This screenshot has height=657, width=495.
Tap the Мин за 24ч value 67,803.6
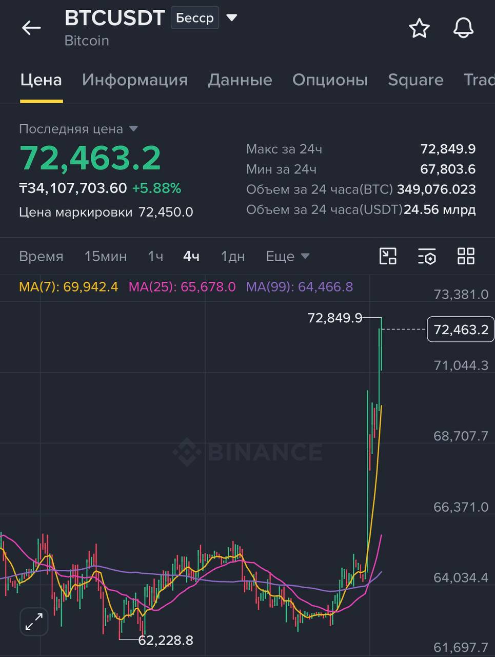tap(448, 169)
